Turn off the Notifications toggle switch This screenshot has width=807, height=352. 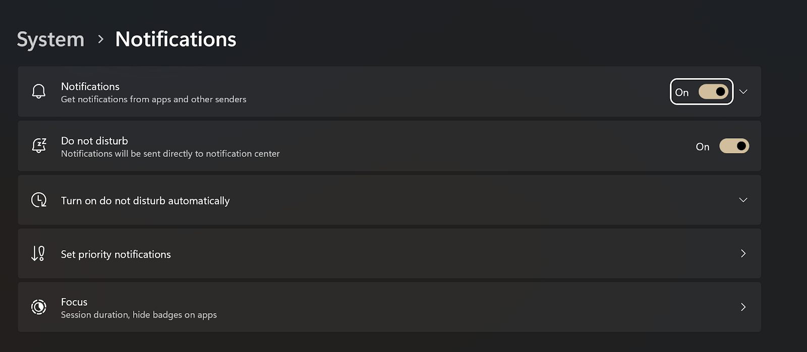click(x=713, y=92)
